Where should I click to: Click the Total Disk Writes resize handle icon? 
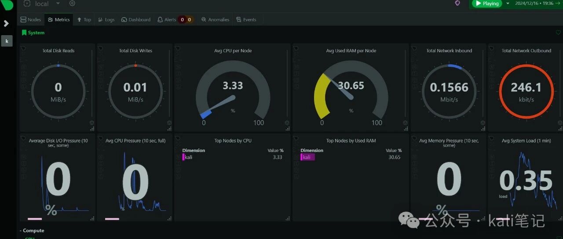[169, 129]
